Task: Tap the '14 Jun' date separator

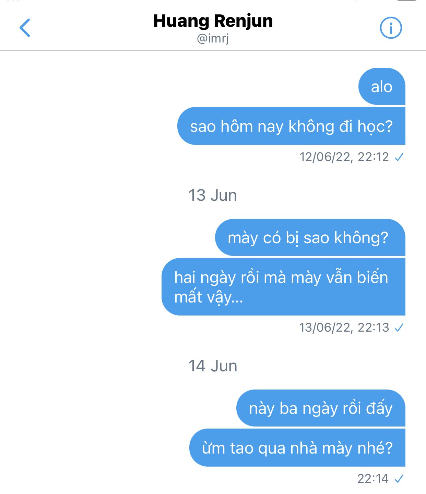Action: (x=213, y=366)
